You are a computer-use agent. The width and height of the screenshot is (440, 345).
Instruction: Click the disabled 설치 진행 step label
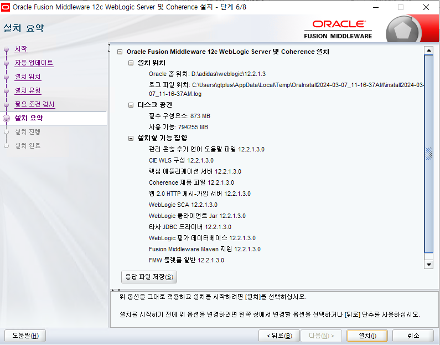(28, 132)
